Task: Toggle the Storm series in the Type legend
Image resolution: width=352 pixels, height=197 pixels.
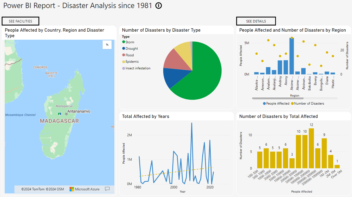Action: (128, 42)
